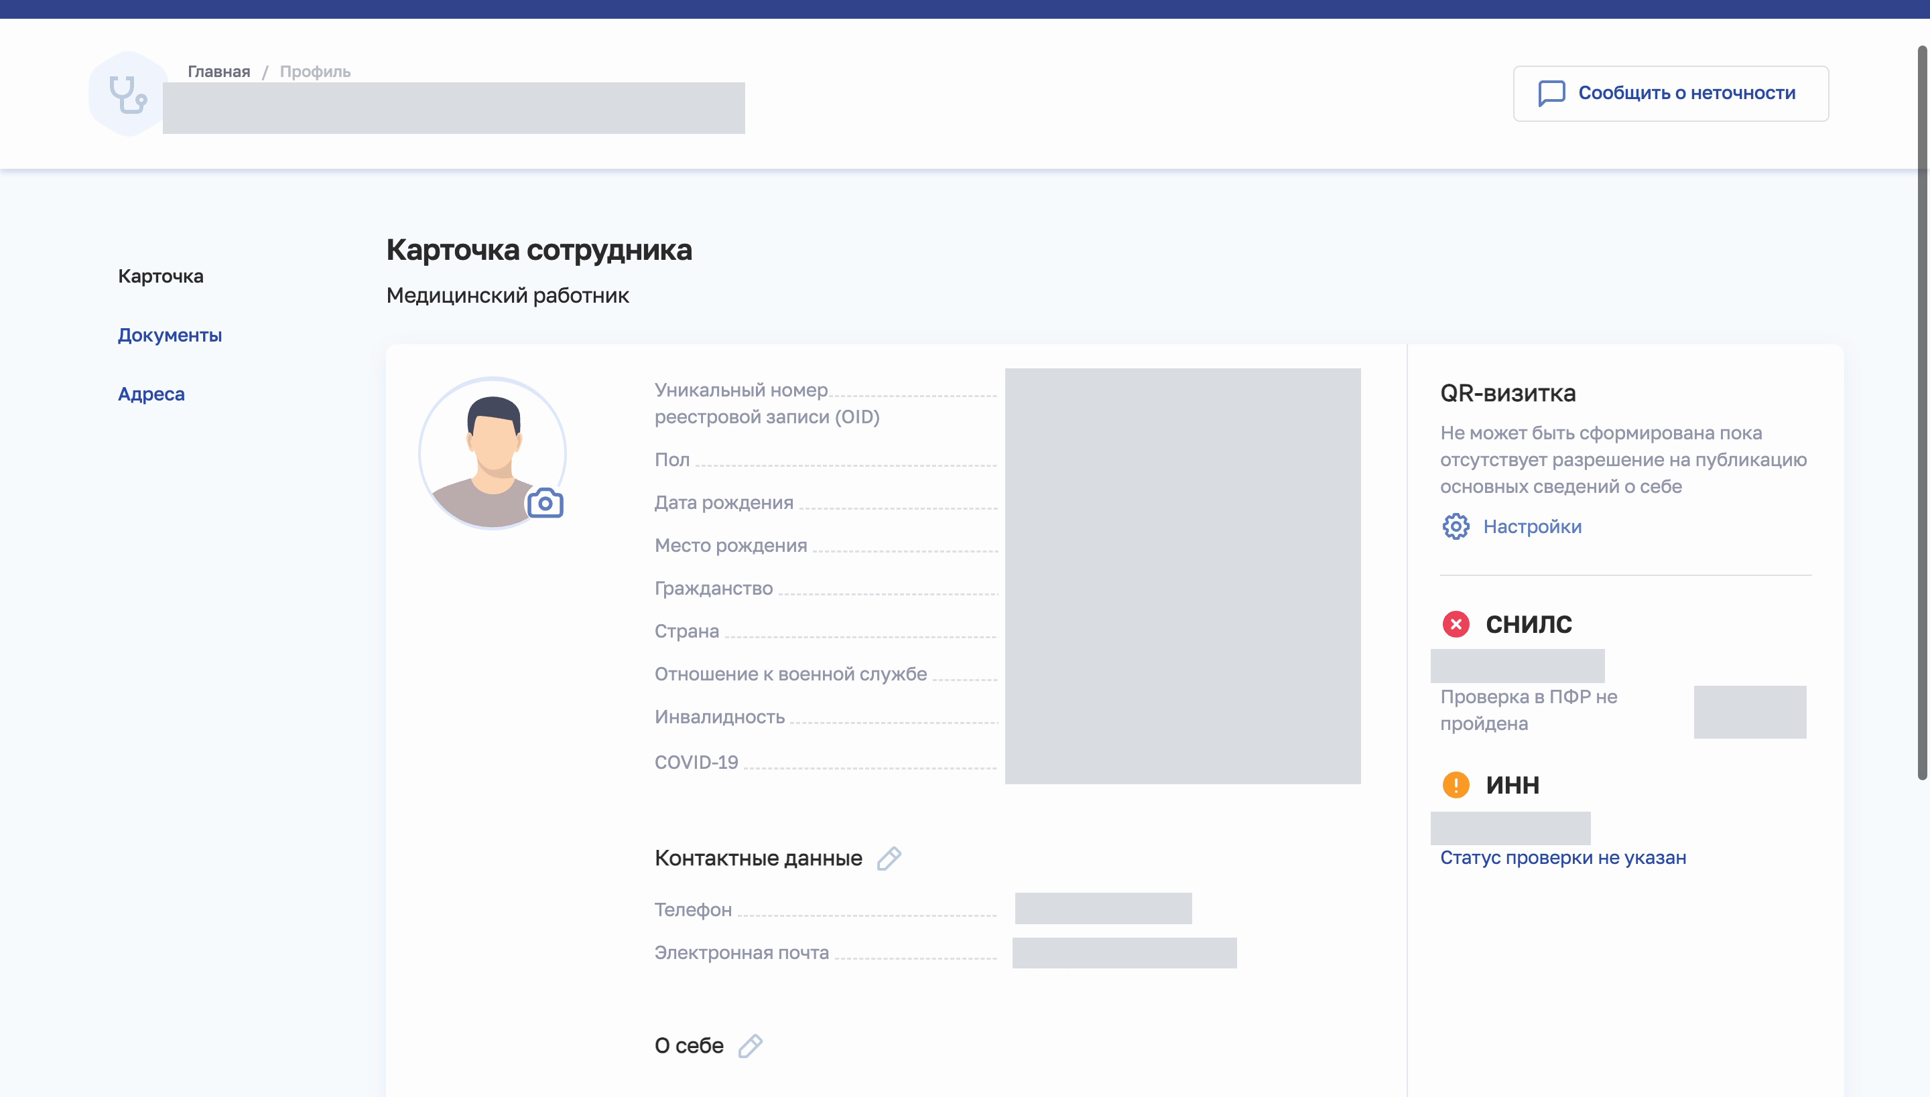
Task: Click the camera icon on profile photo
Action: (545, 504)
